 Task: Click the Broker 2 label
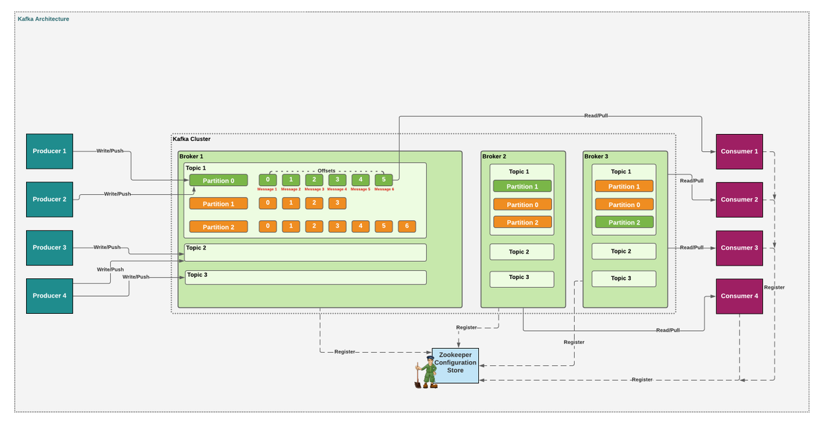(x=495, y=157)
